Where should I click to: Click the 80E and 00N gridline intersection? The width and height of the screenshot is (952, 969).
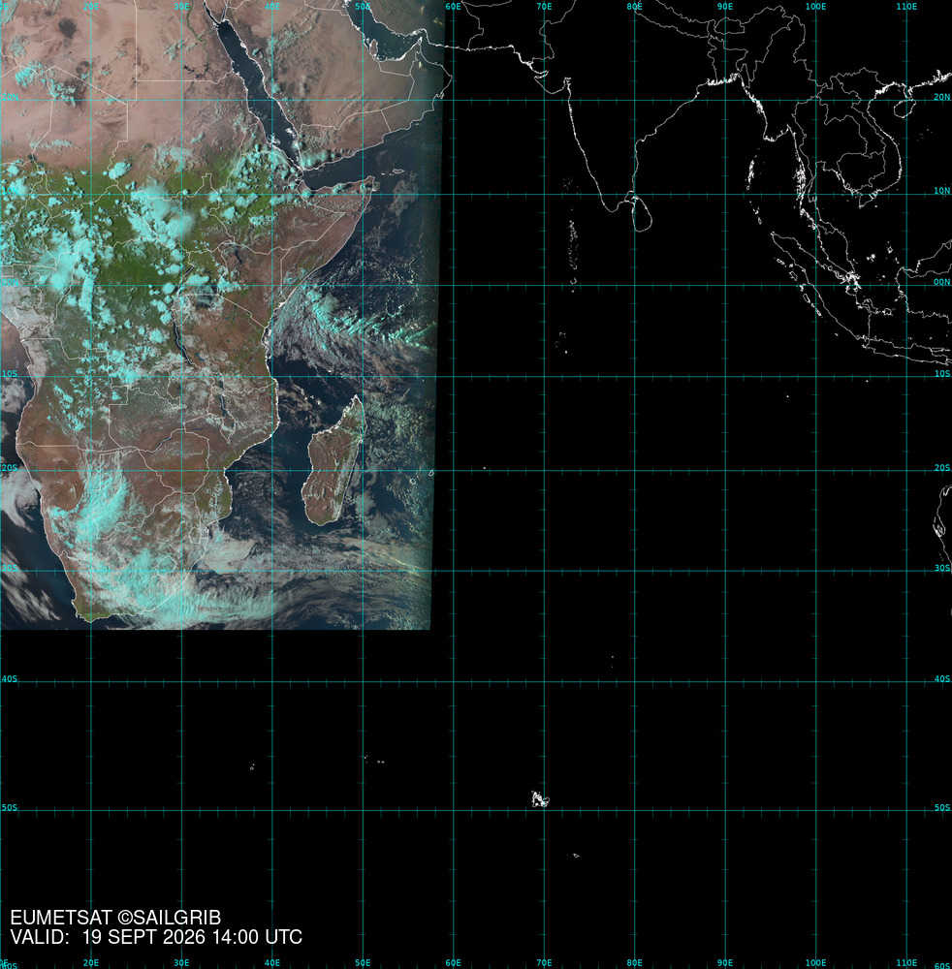[x=634, y=285]
